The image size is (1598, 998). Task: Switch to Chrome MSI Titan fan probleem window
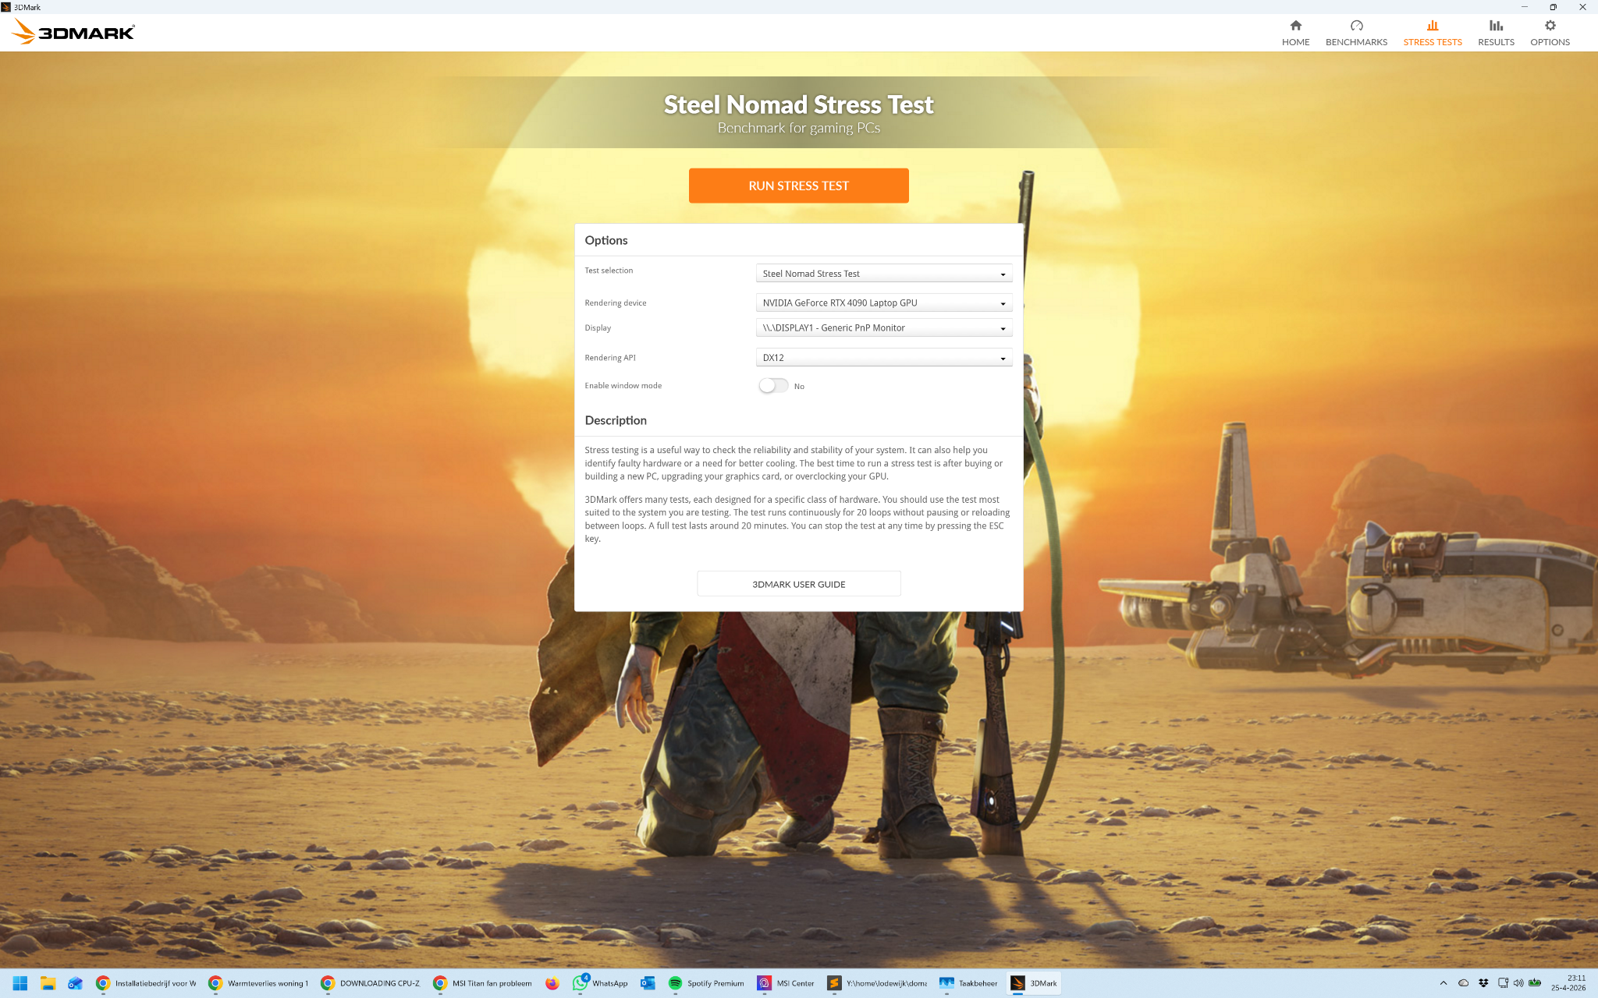(483, 983)
